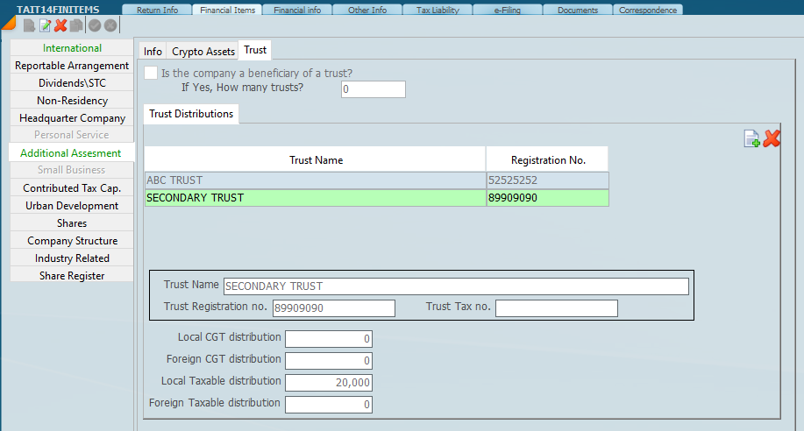Select the ABC TRUST row
Screen dimensions: 804x431
coord(315,180)
